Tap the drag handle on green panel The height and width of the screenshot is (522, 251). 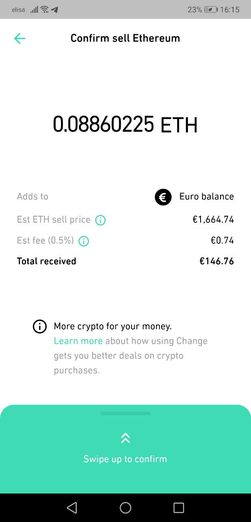(125, 414)
